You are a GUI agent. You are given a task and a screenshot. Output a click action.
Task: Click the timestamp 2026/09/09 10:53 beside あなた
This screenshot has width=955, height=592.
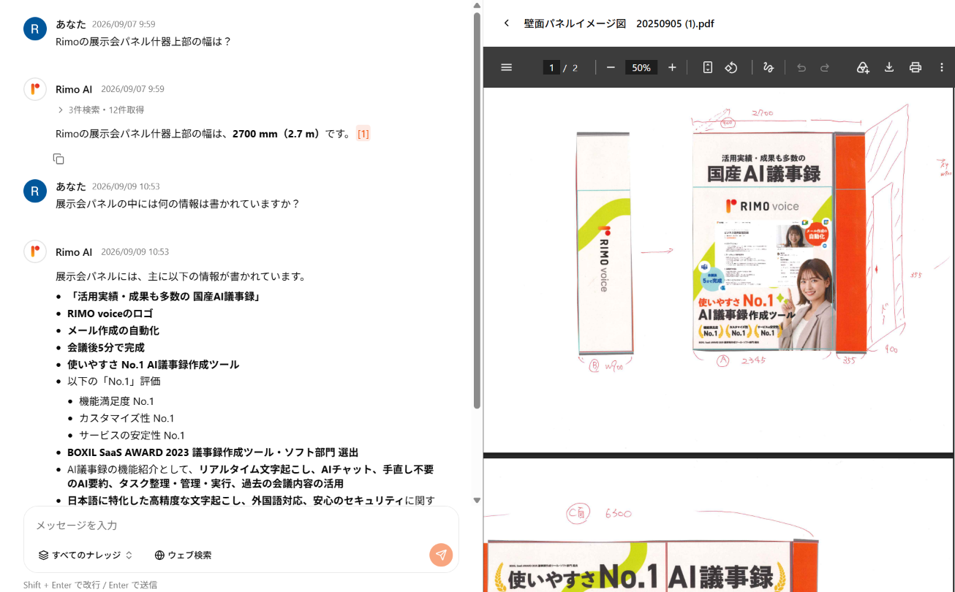coord(126,186)
